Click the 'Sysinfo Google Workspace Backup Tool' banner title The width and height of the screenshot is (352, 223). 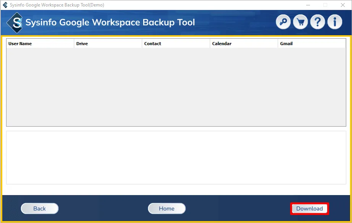(110, 22)
